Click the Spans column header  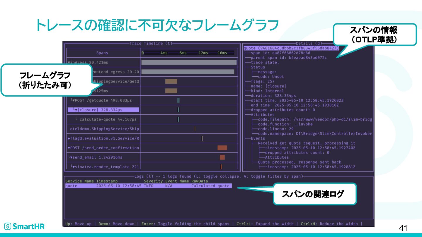click(102, 53)
